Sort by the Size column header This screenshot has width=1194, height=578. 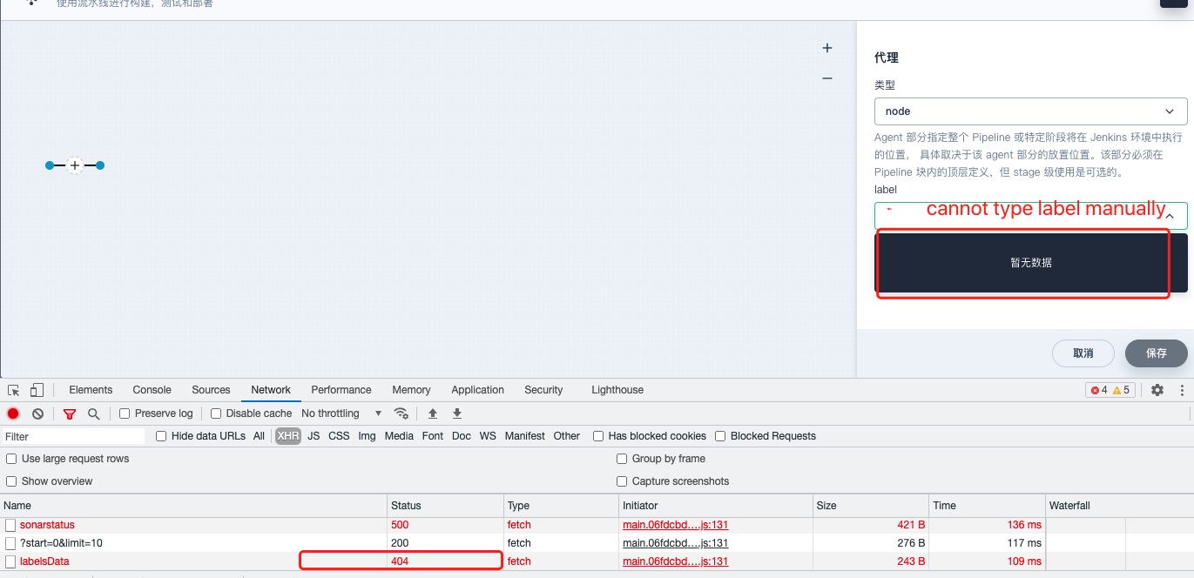[x=870, y=506]
